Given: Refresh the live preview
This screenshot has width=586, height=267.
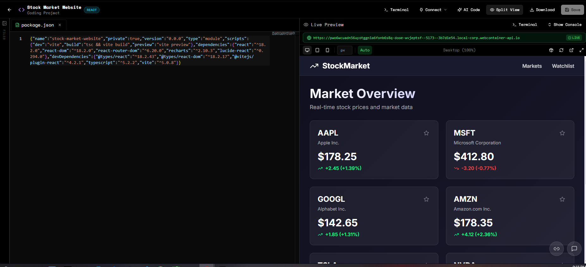Looking at the screenshot, I should coord(561,50).
